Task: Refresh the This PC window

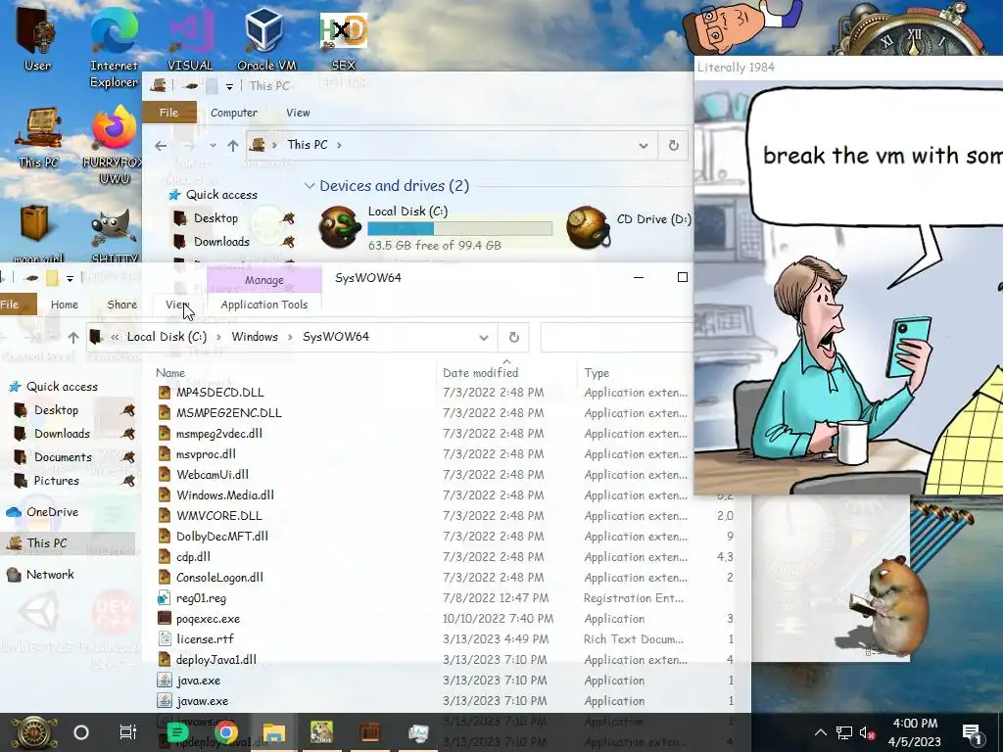Action: pos(674,145)
